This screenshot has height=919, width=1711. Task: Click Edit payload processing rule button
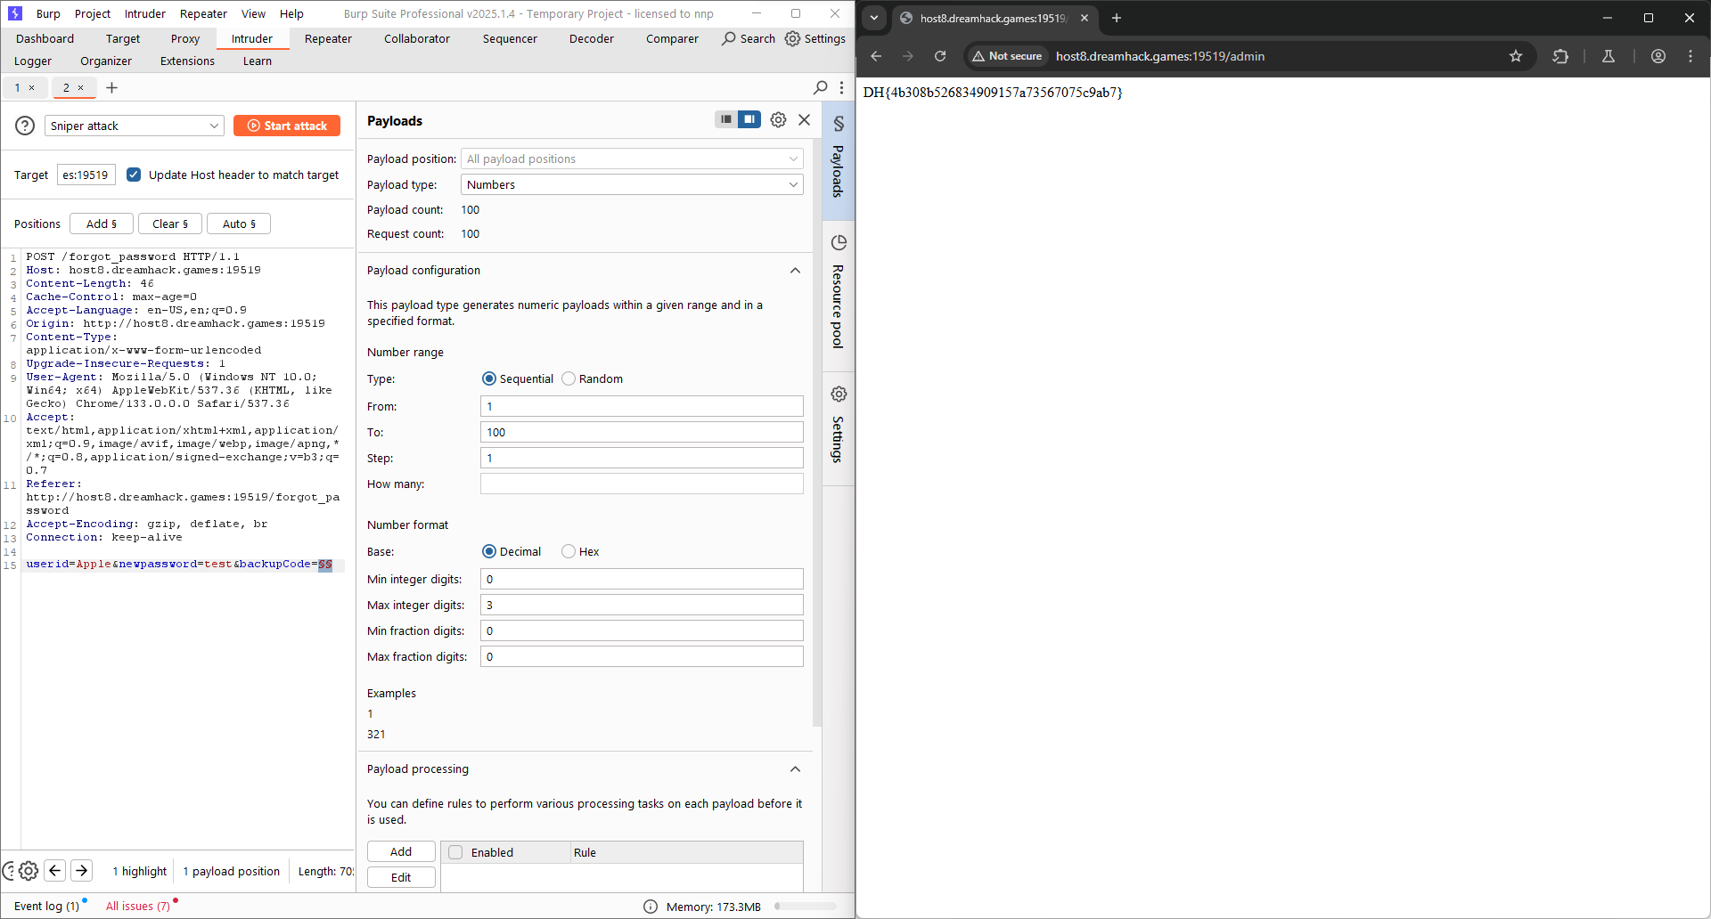click(401, 877)
